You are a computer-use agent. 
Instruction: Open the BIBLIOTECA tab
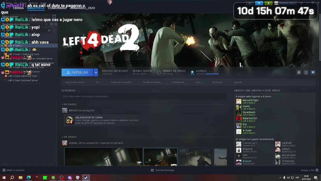36,8
